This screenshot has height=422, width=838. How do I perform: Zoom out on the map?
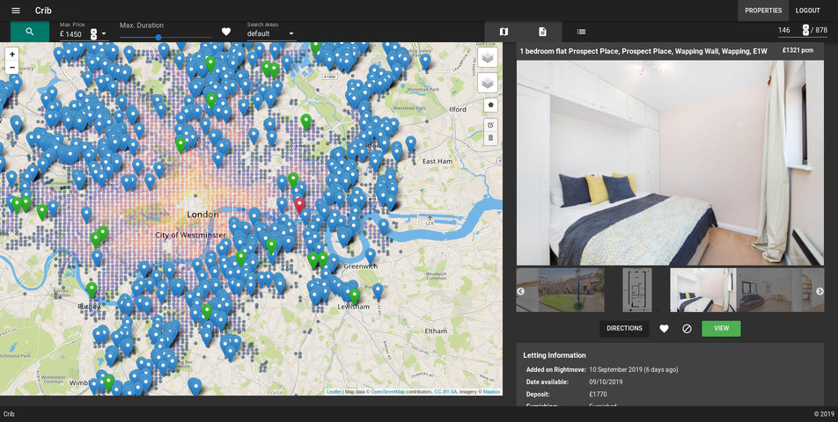[12, 68]
